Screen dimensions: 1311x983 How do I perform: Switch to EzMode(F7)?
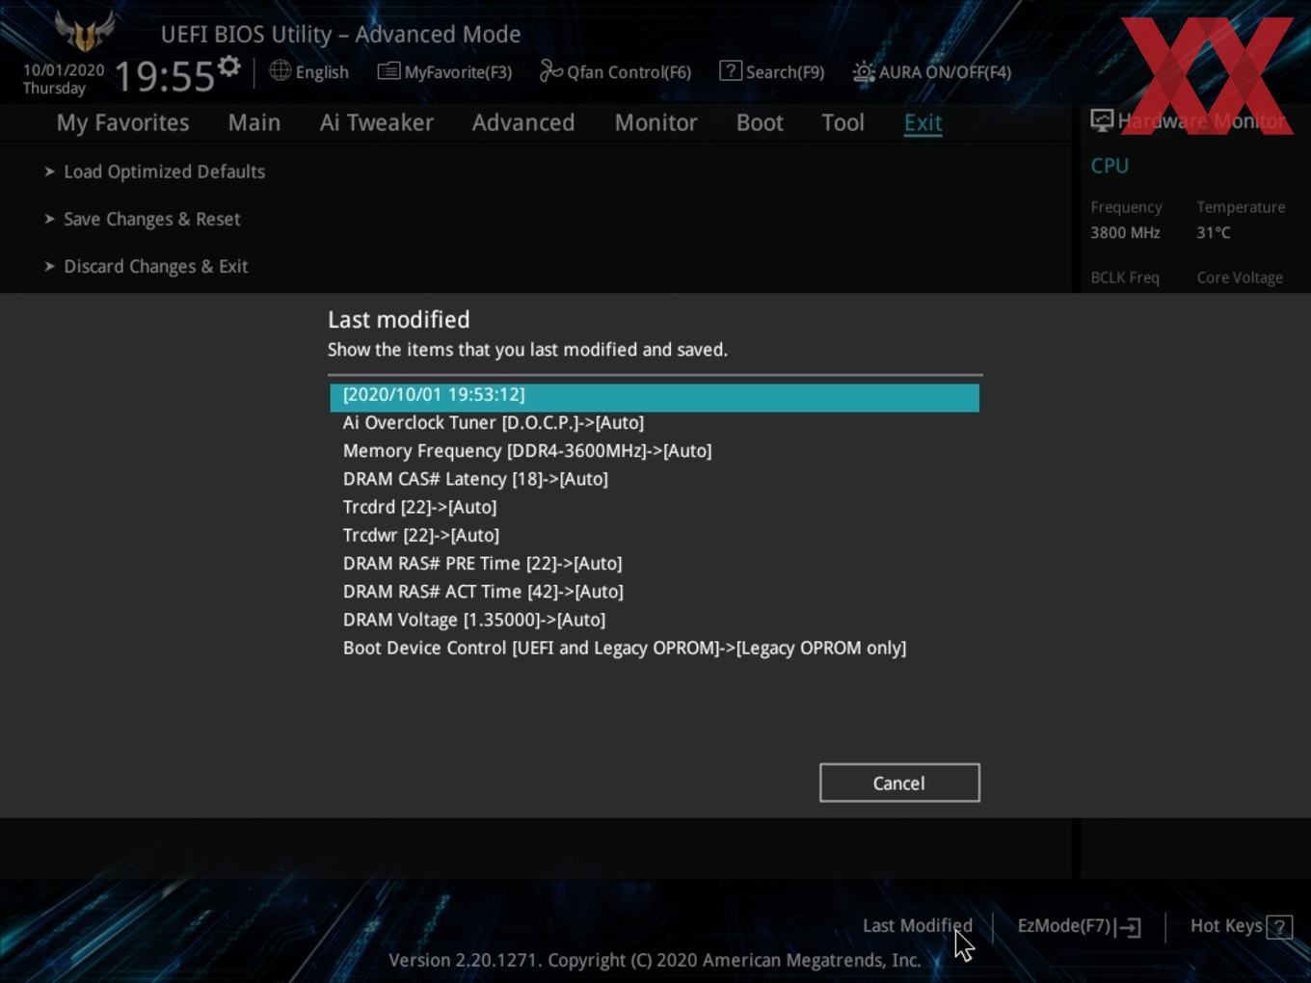(1064, 925)
